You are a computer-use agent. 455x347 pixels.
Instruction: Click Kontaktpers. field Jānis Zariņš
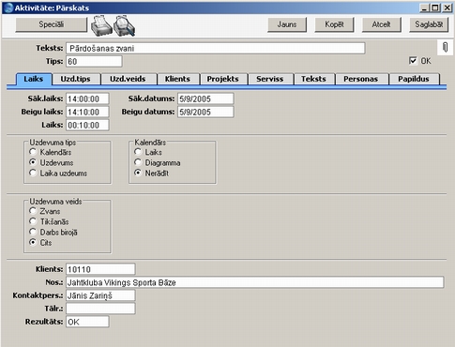100,295
